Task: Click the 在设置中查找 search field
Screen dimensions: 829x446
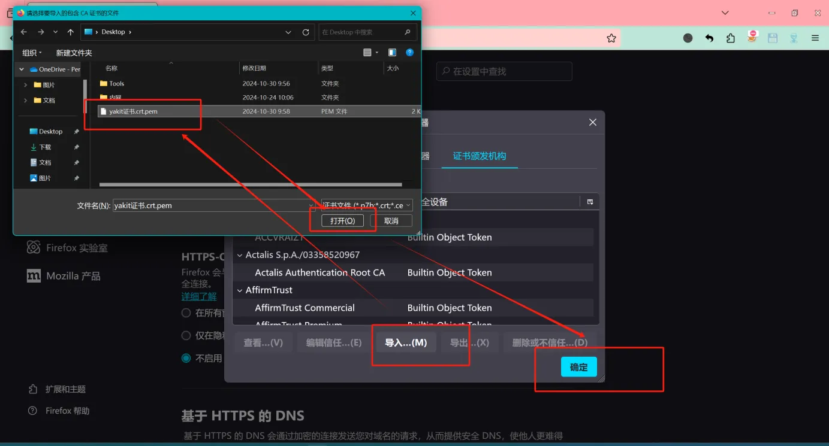Action: click(504, 71)
